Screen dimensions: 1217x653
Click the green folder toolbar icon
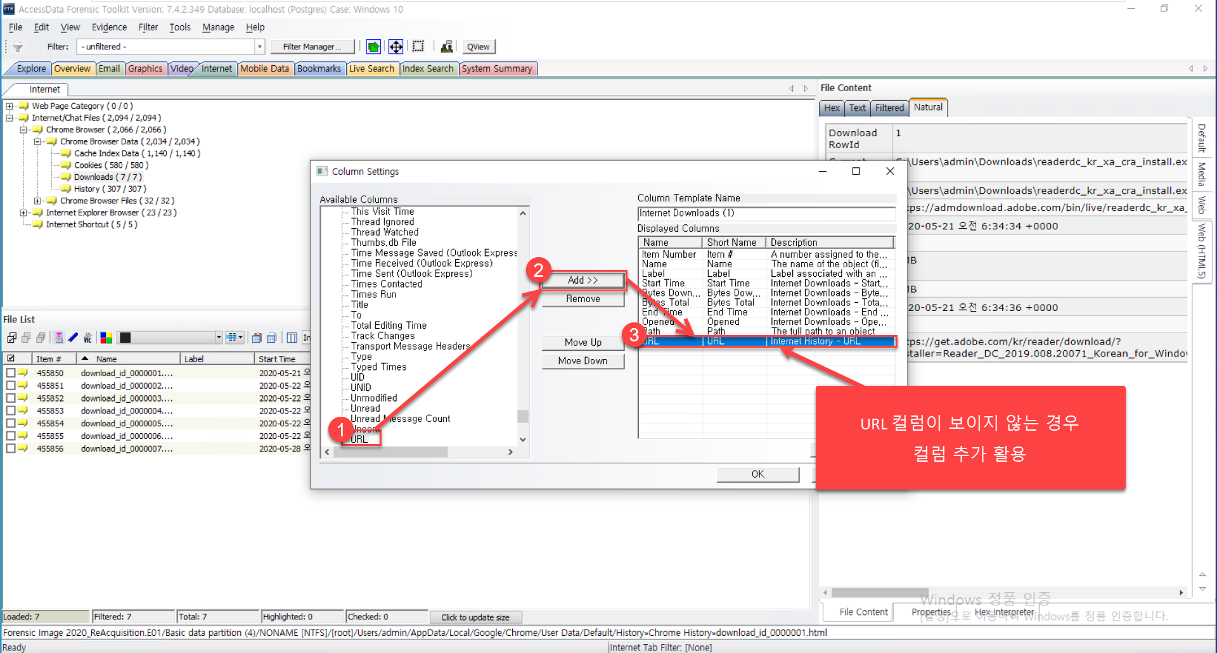373,47
